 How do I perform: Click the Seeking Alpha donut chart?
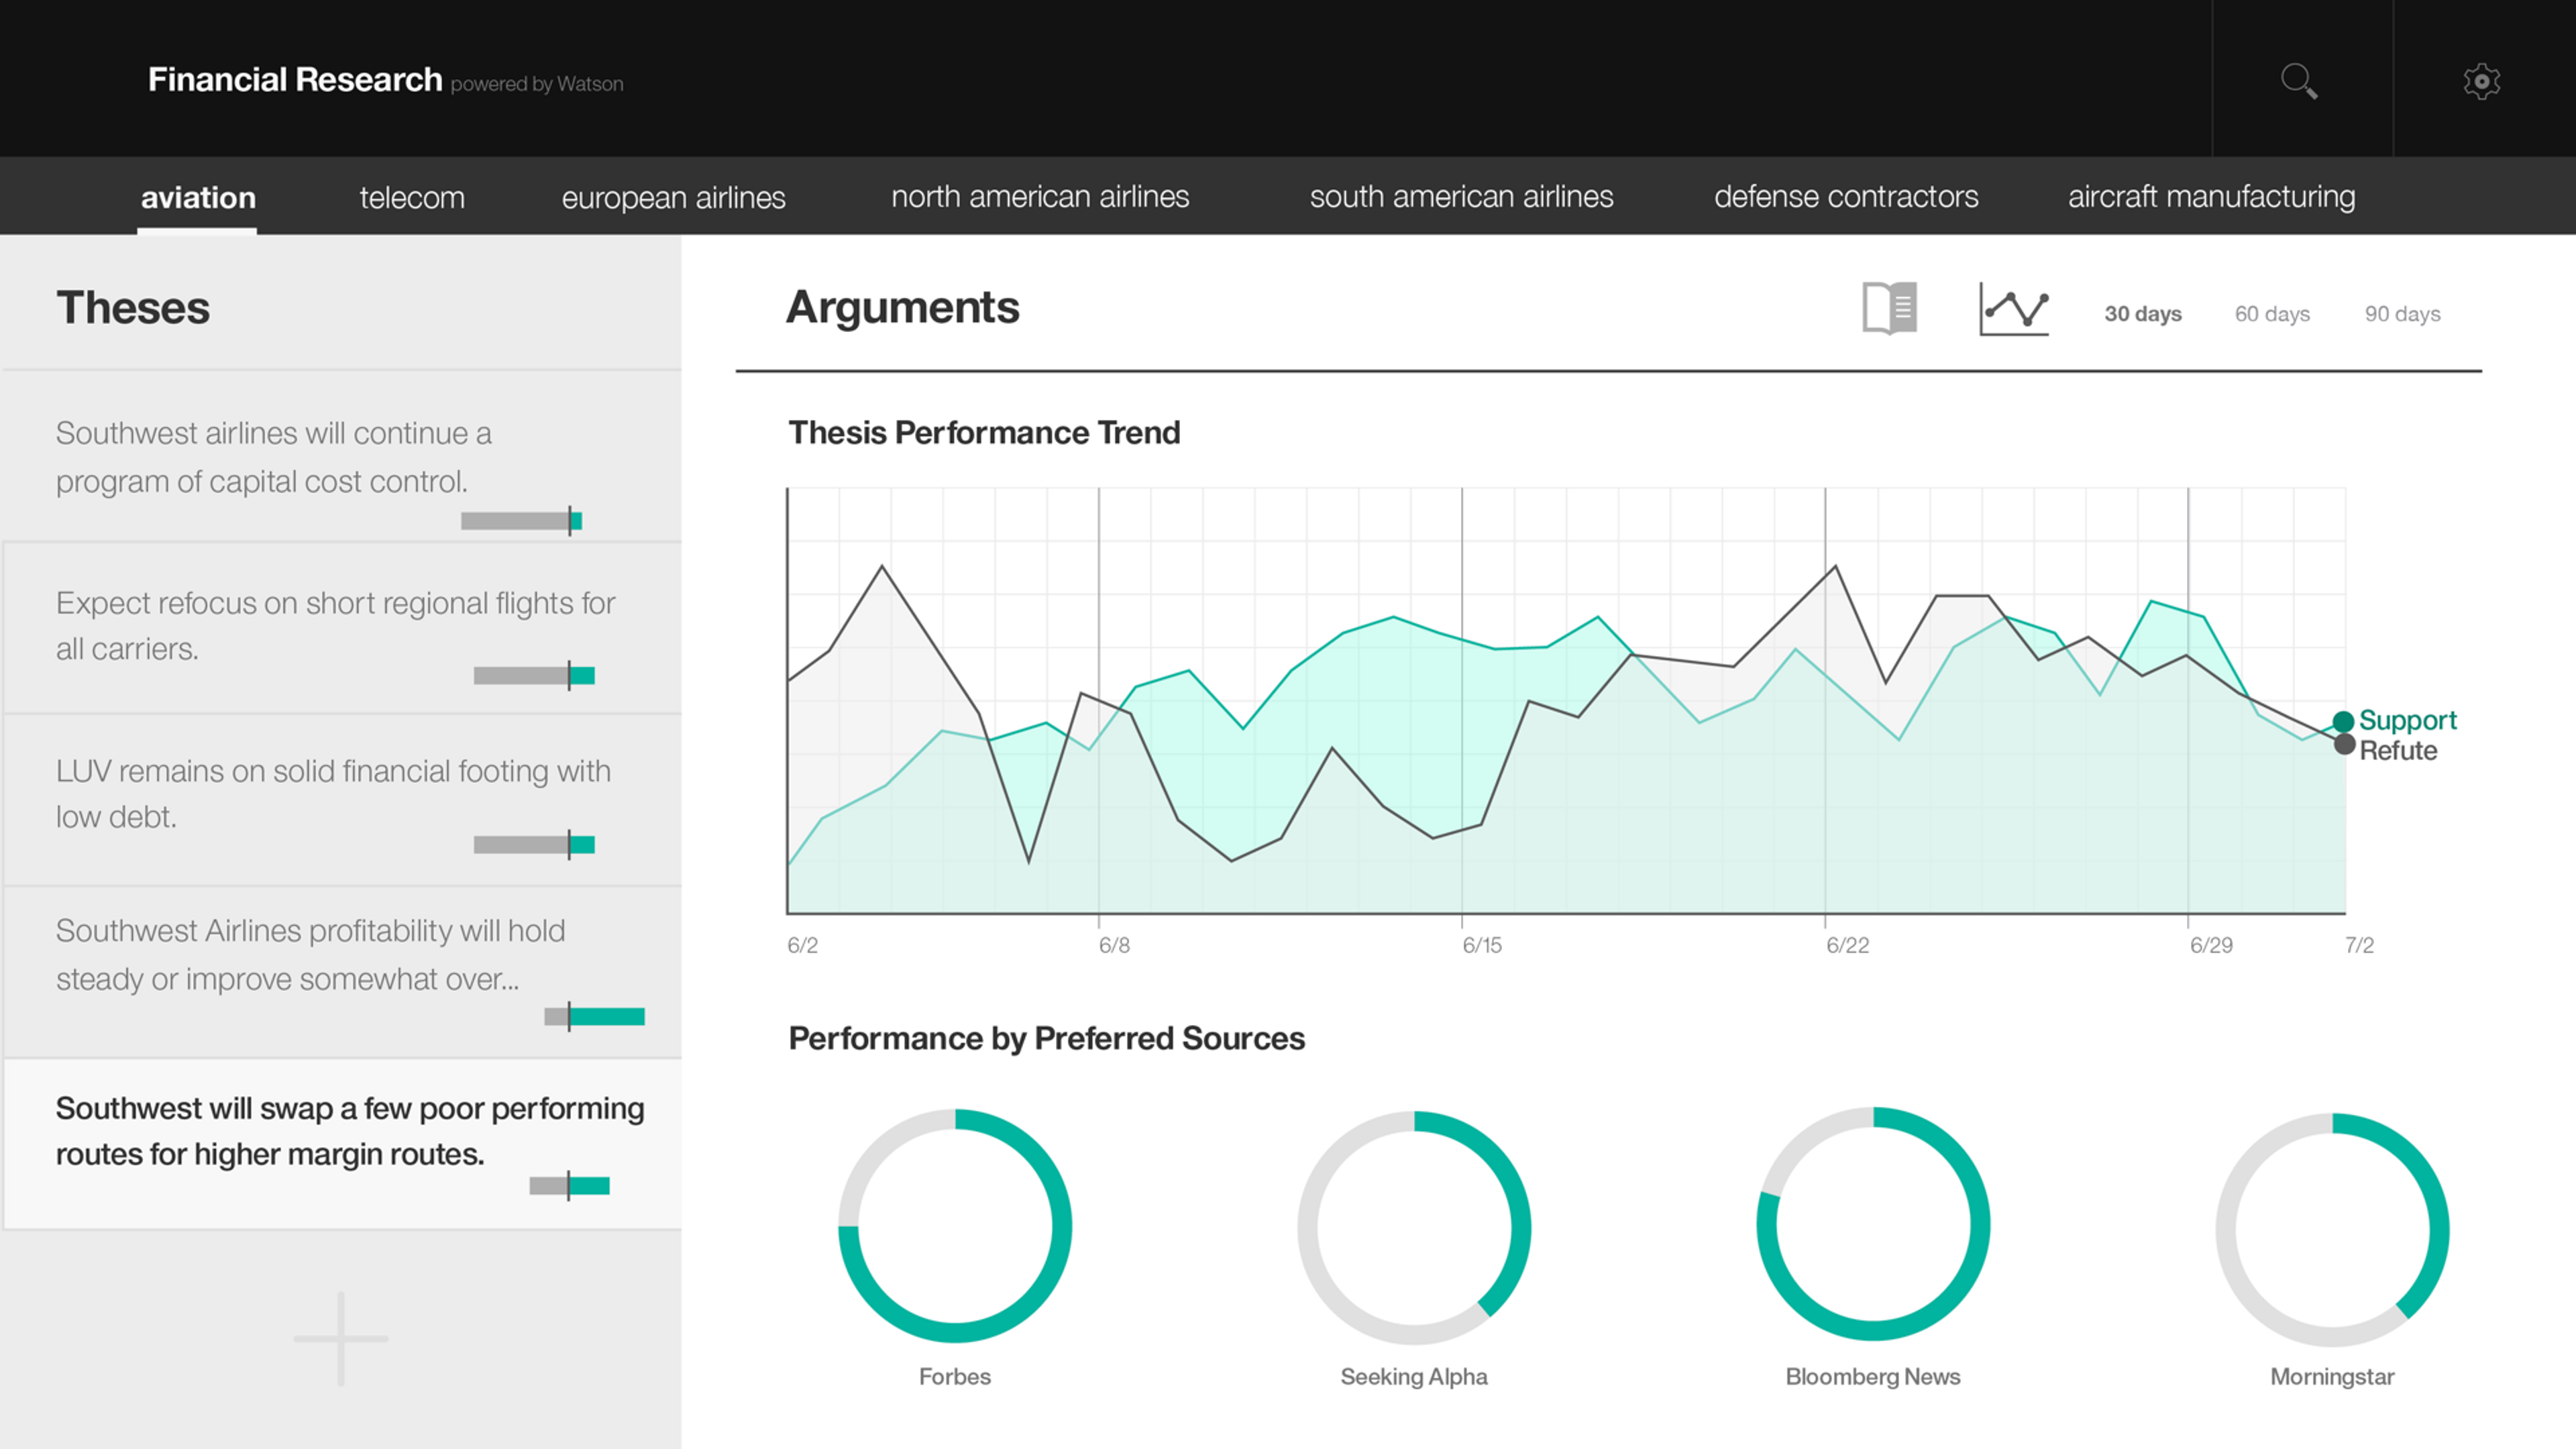point(1414,1227)
